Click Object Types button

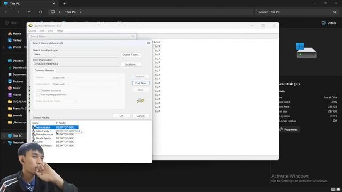131,55
